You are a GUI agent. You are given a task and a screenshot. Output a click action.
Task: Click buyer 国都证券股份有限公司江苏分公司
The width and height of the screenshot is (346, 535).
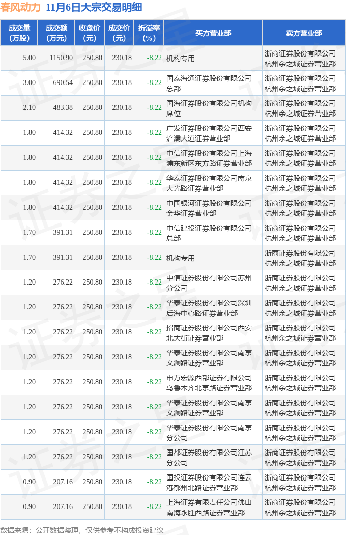pos(209,457)
